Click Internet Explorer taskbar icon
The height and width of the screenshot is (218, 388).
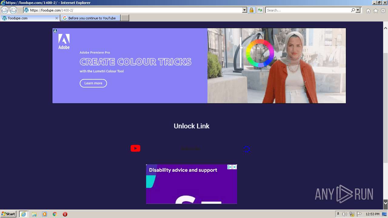coord(23,214)
